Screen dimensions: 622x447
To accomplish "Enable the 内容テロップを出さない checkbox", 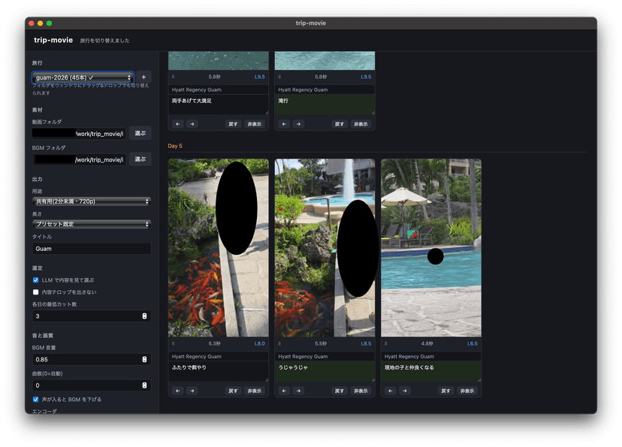I will tap(36, 292).
